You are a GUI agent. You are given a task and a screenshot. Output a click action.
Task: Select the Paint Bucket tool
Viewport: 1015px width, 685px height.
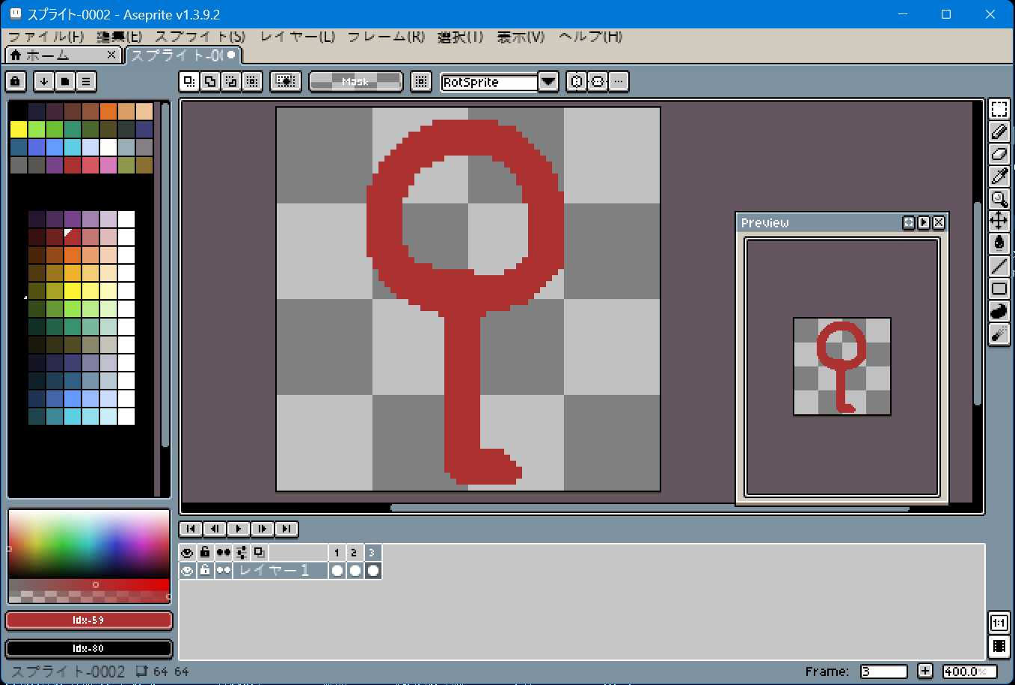(x=999, y=244)
